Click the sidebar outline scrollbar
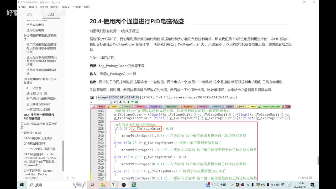The width and height of the screenshot is (336, 189). pos(63,156)
